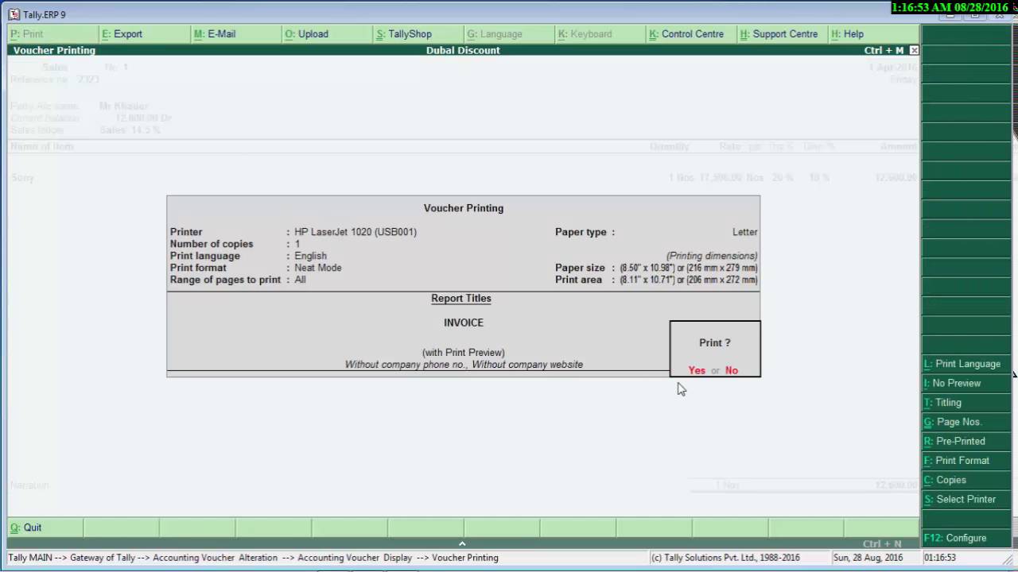Click the Letter paper type value

tap(744, 232)
